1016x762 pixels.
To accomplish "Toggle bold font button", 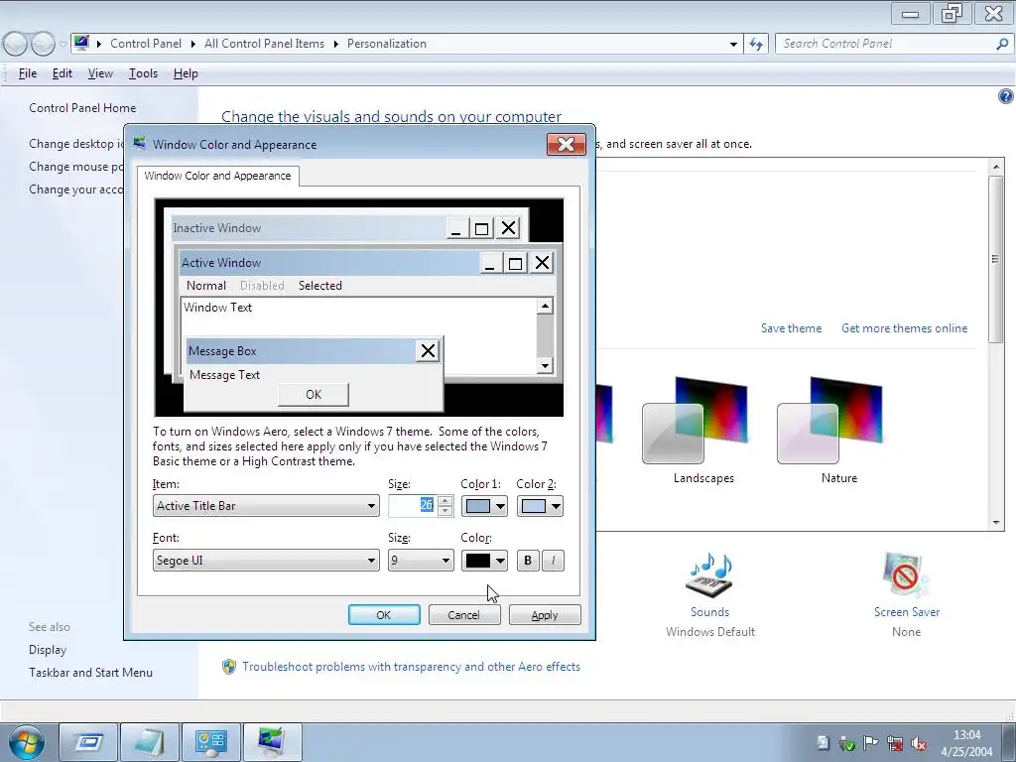I will click(x=528, y=561).
